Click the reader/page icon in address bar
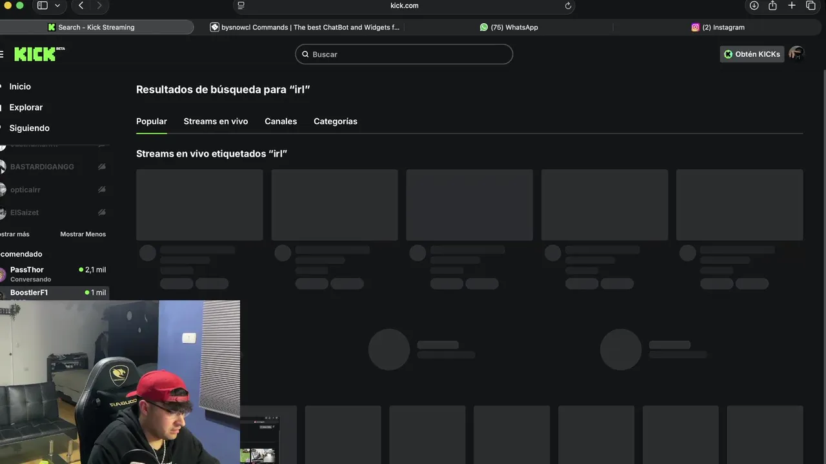826x464 pixels. pos(241,6)
